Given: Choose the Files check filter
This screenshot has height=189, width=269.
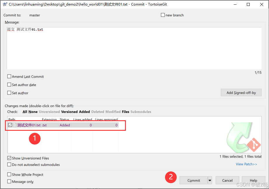Looking at the screenshot, I should click(x=126, y=112).
